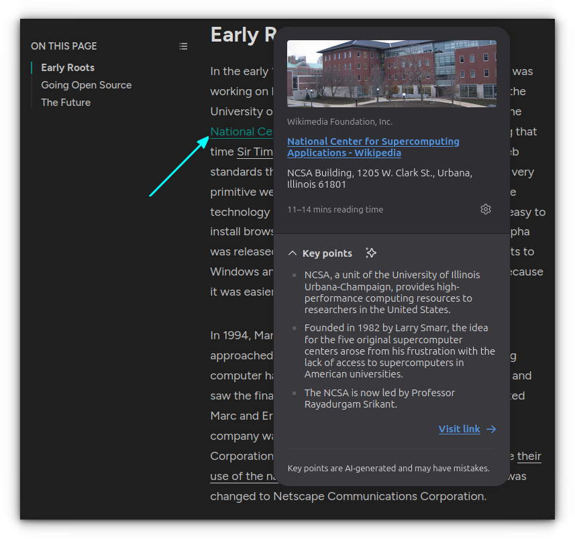Screen dimensions: 575x541
Task: Open National Center for Supercomputing Applications Wikipedia link
Action: [x=373, y=147]
